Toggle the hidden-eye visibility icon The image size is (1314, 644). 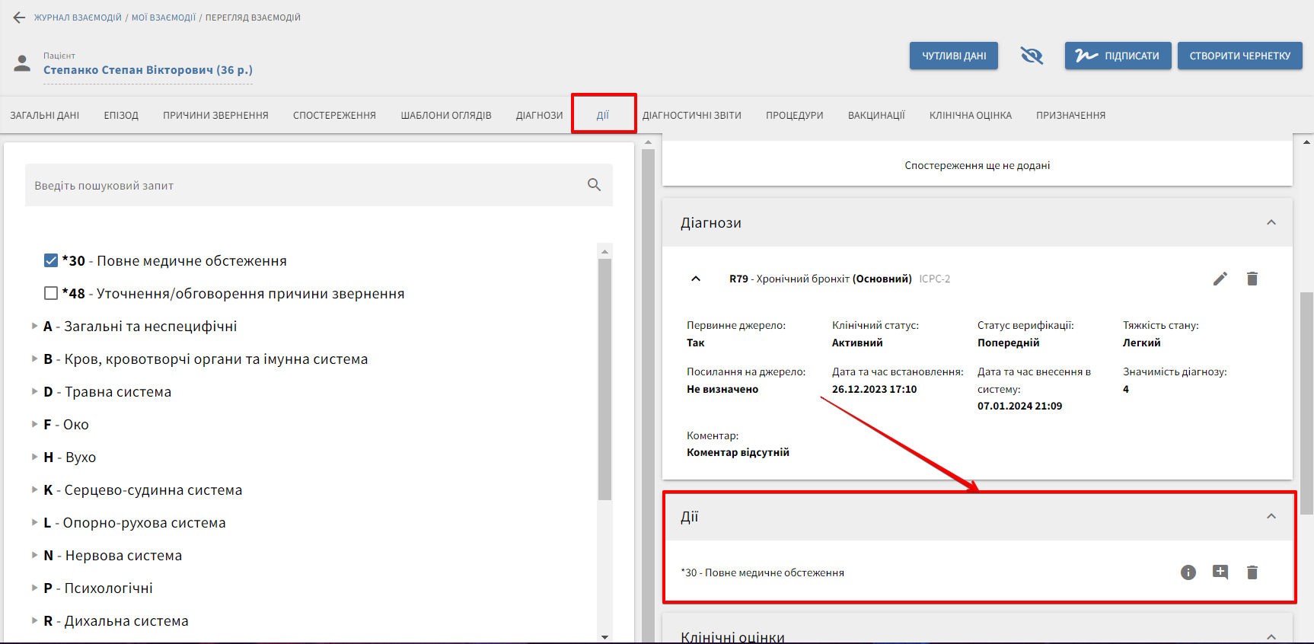[x=1031, y=56]
